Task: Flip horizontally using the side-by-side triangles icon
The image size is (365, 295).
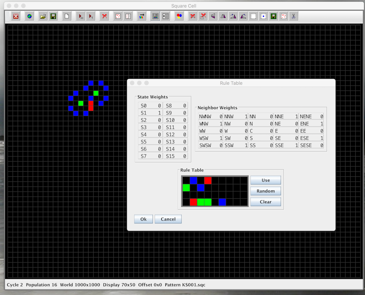Action: [223, 16]
